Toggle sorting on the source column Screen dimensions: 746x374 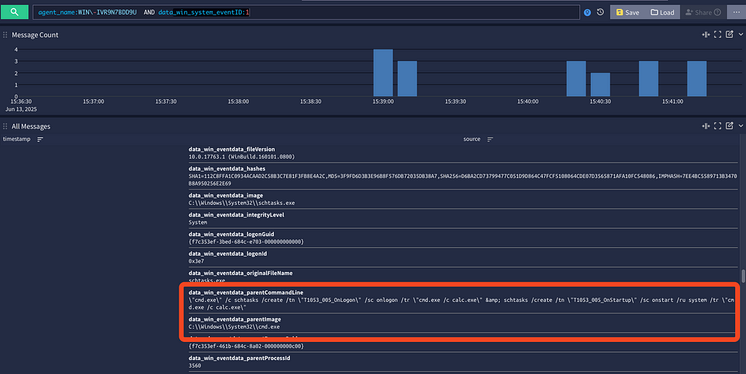click(490, 139)
